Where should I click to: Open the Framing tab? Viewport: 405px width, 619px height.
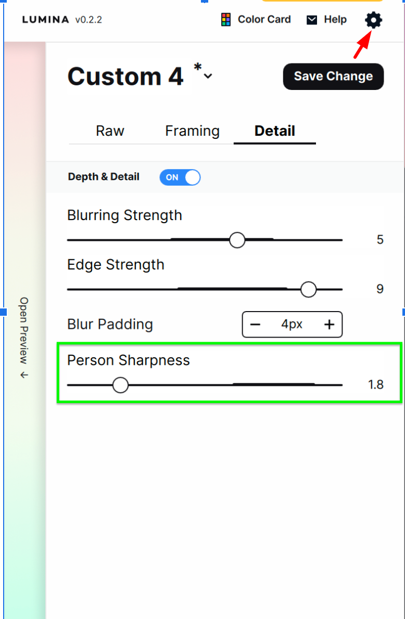(192, 131)
